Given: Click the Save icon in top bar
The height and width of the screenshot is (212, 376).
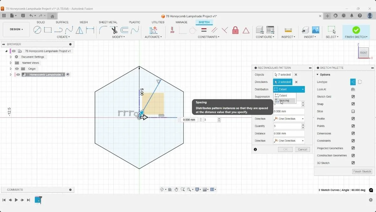Looking at the screenshot, I should coord(23,16).
